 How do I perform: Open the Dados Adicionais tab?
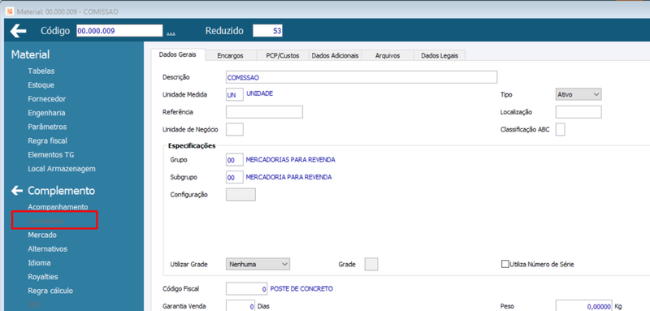335,55
